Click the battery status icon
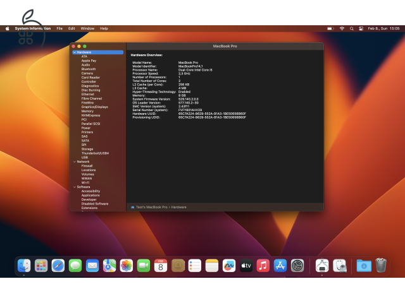This screenshot has height=303, width=405. point(330,28)
